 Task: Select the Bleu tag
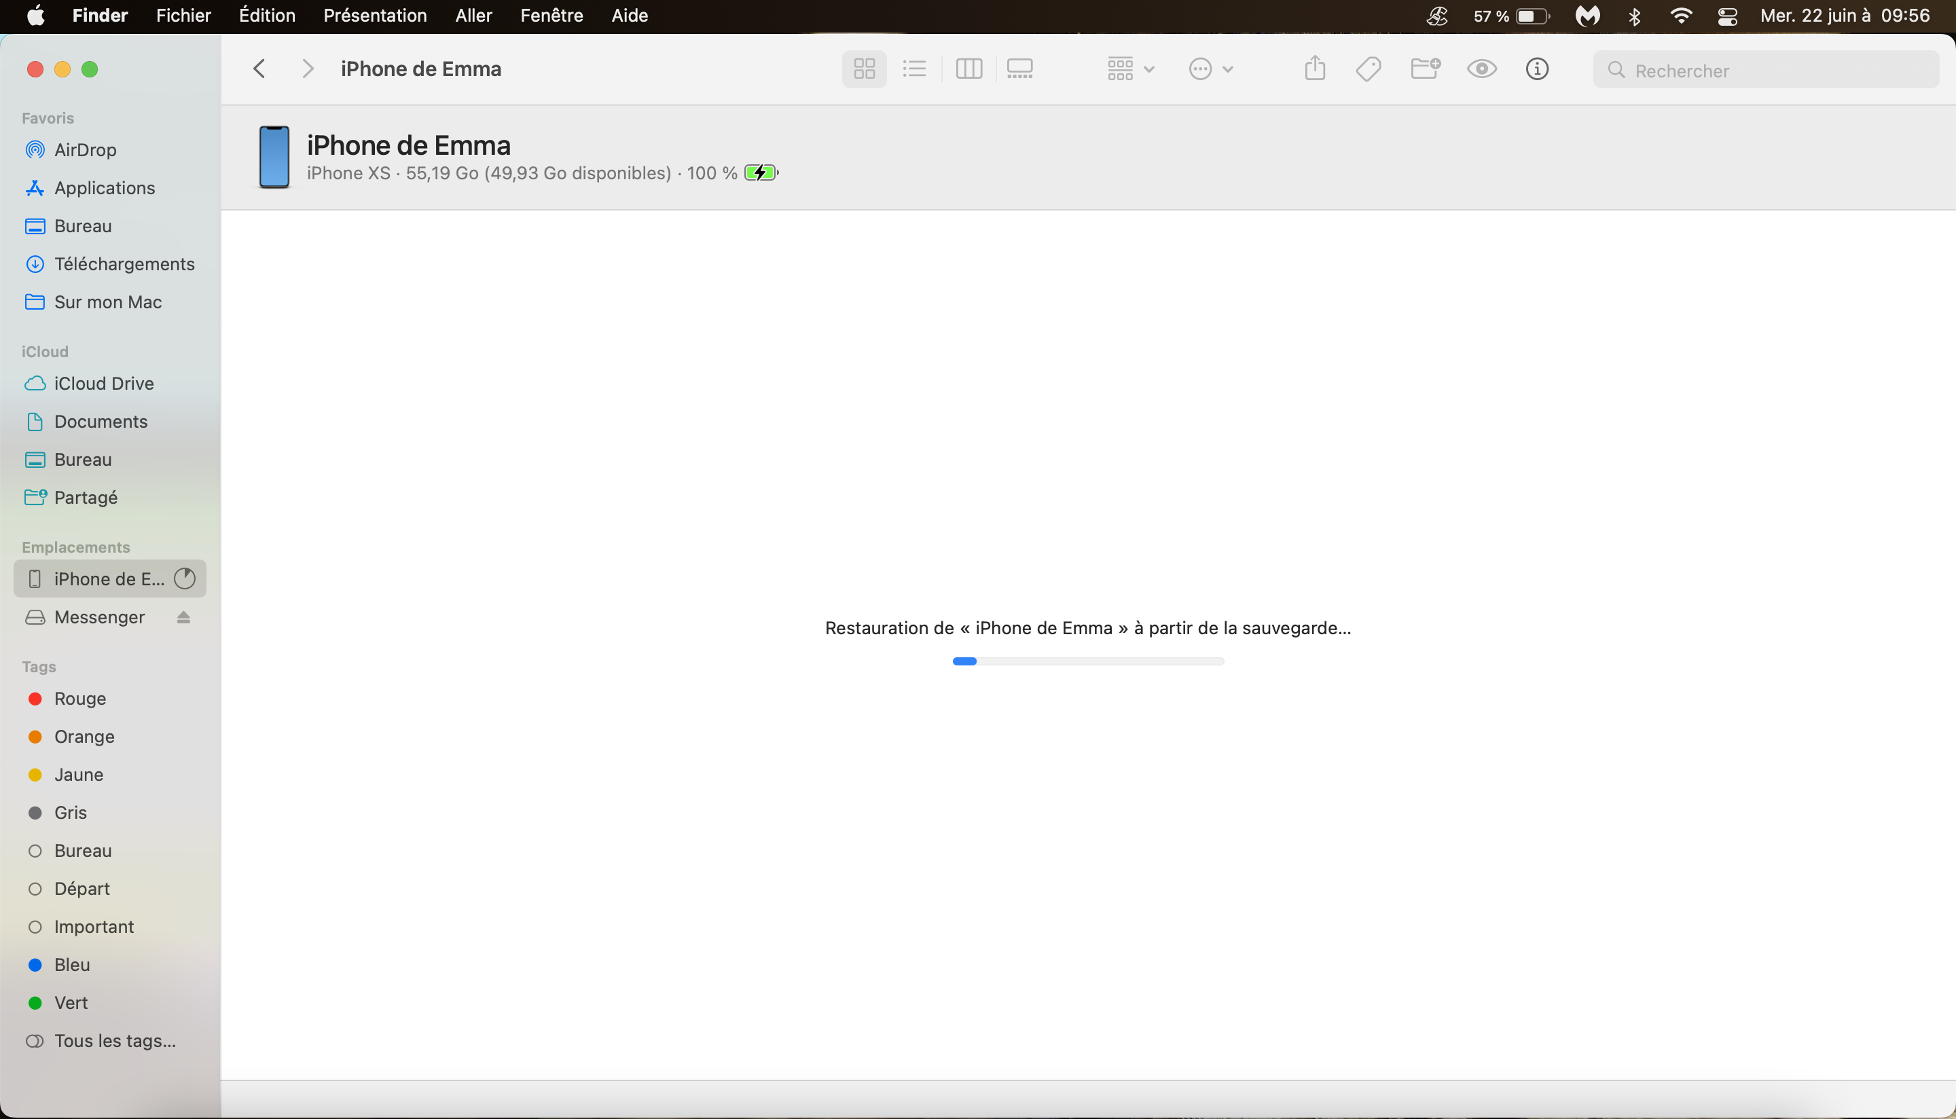[71, 964]
